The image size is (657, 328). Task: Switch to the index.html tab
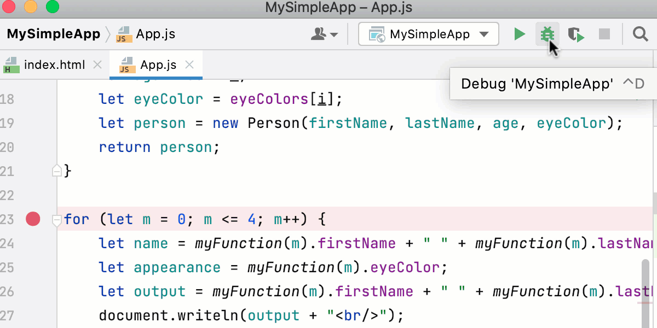[54, 65]
